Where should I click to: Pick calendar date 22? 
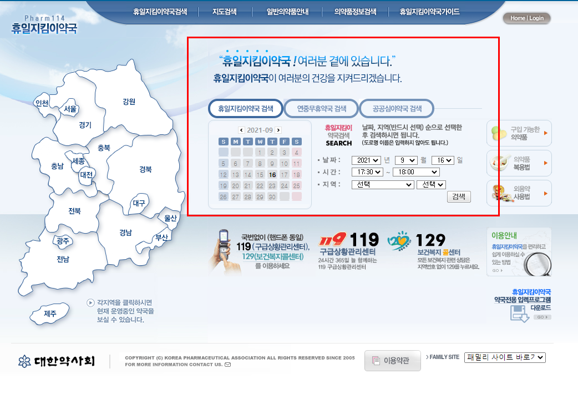[x=260, y=185]
